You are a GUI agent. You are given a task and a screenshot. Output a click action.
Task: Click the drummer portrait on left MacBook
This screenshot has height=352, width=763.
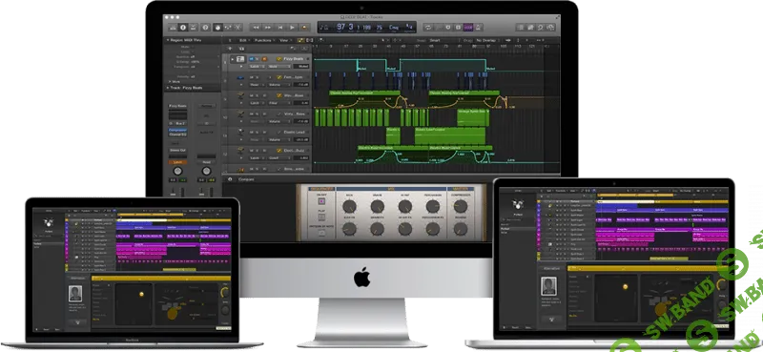tap(75, 293)
